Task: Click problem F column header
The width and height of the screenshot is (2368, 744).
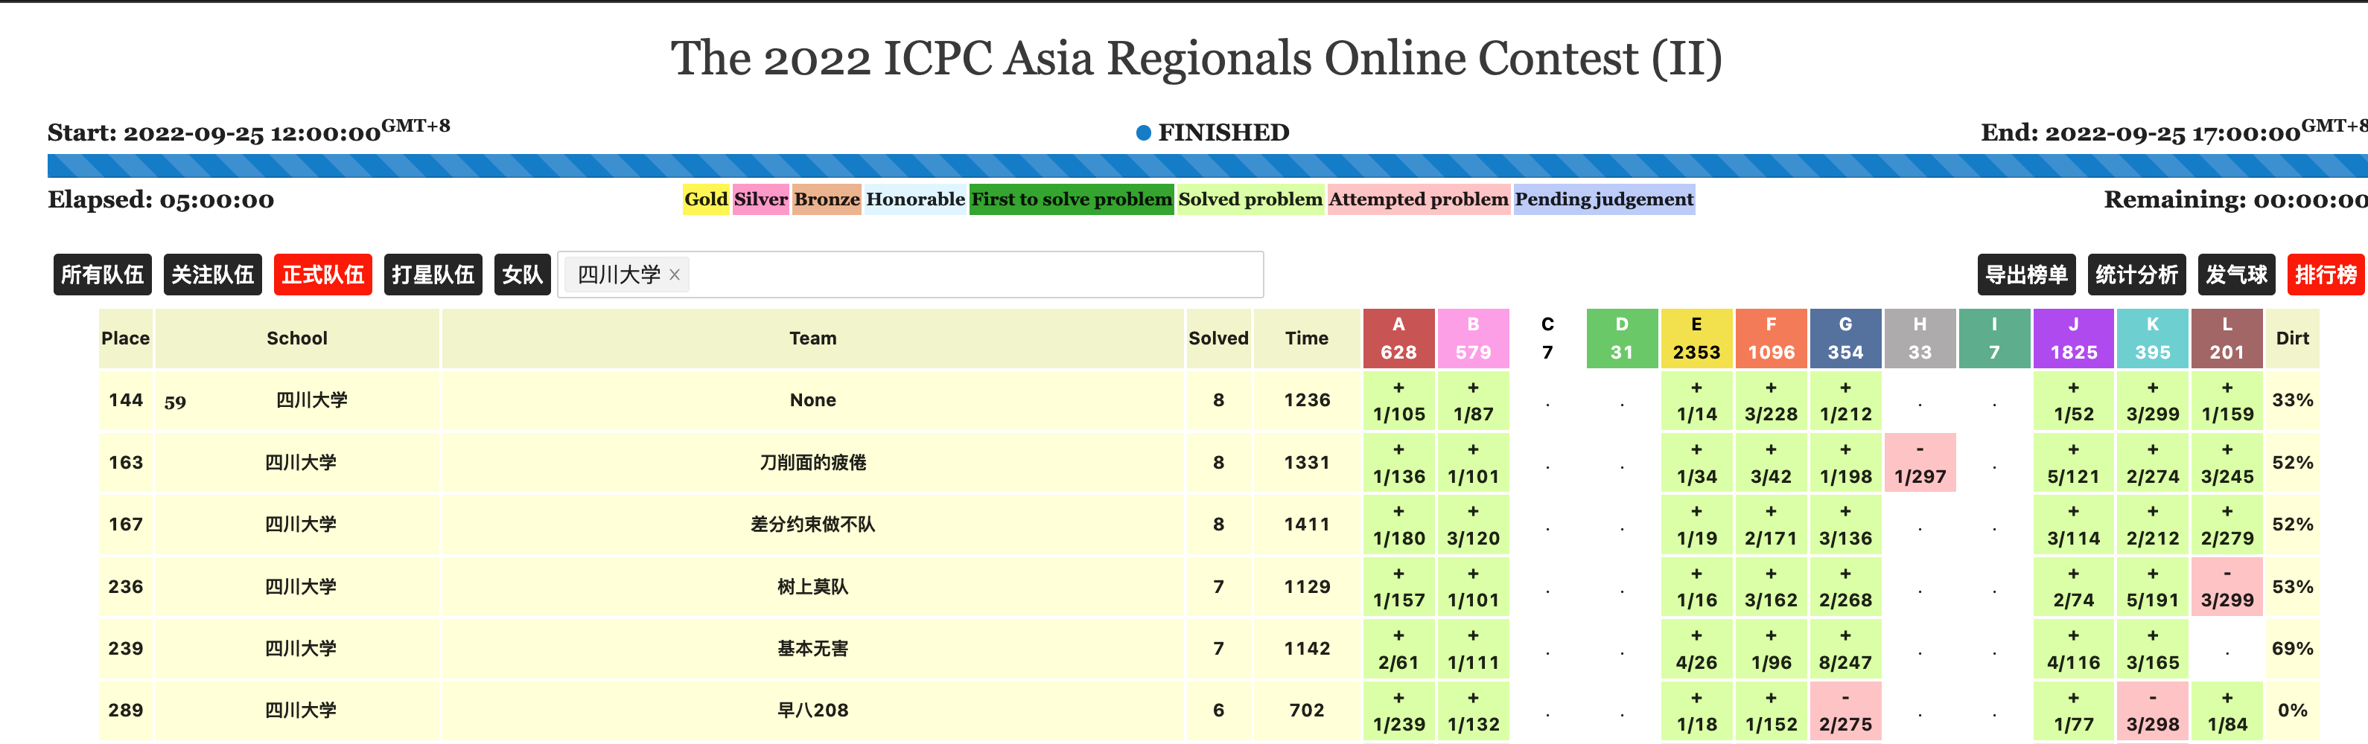Action: coord(1771,338)
